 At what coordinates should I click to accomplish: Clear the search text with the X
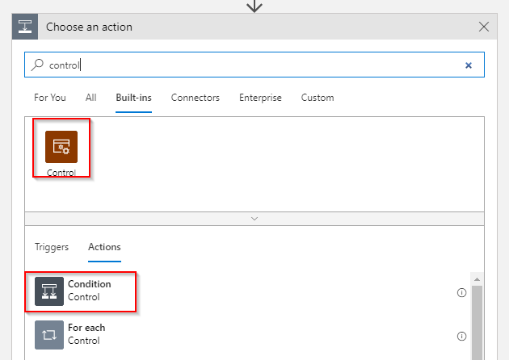click(x=469, y=65)
